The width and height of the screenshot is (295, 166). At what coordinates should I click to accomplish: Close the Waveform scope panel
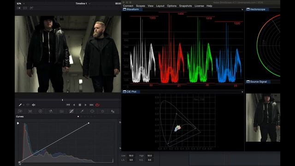[242, 9]
